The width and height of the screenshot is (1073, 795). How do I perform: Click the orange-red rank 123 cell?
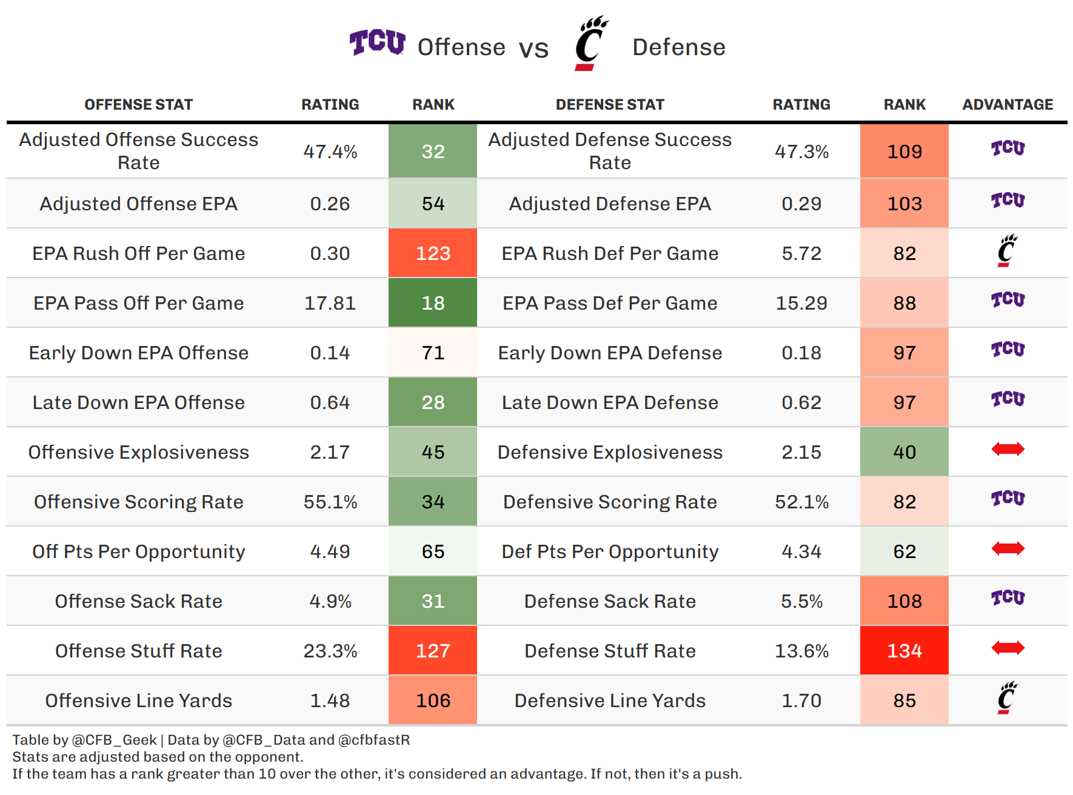click(433, 253)
